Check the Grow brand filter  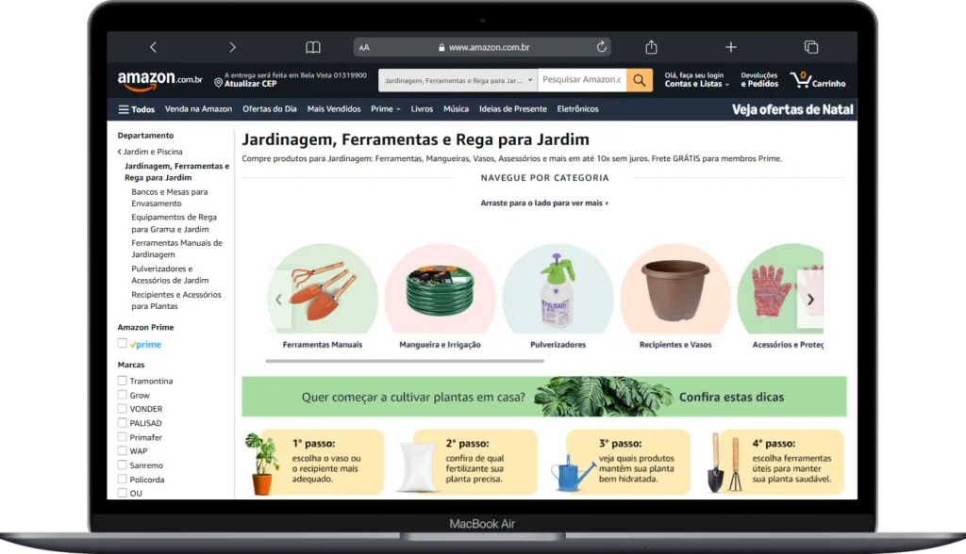122,395
